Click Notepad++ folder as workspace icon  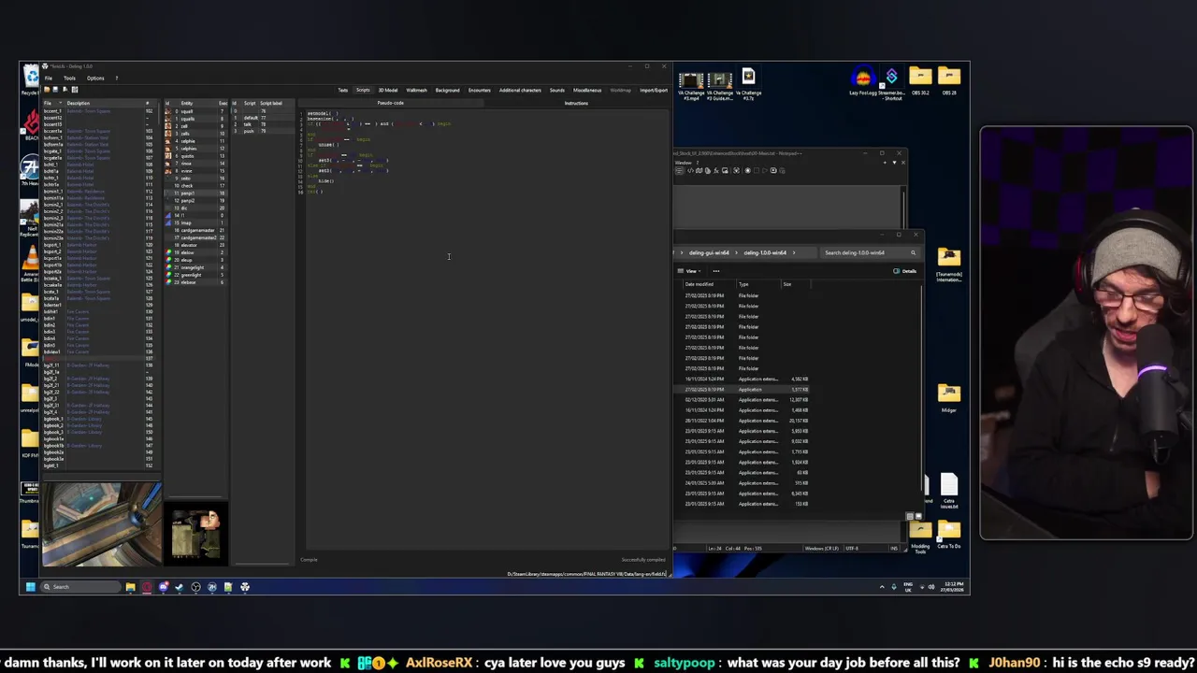(725, 170)
